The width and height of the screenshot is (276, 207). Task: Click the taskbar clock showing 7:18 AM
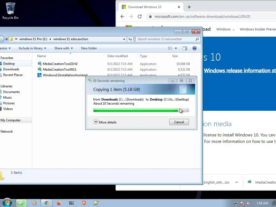tap(262, 203)
